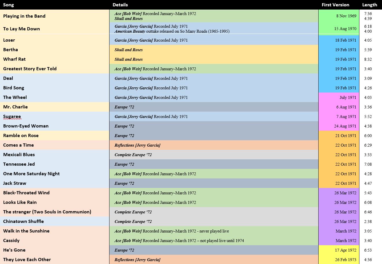Viewport: 382px width, 264px height.
Task: Click Complete Europe '72 details for Mexicali Blues
Action: click(x=214, y=154)
